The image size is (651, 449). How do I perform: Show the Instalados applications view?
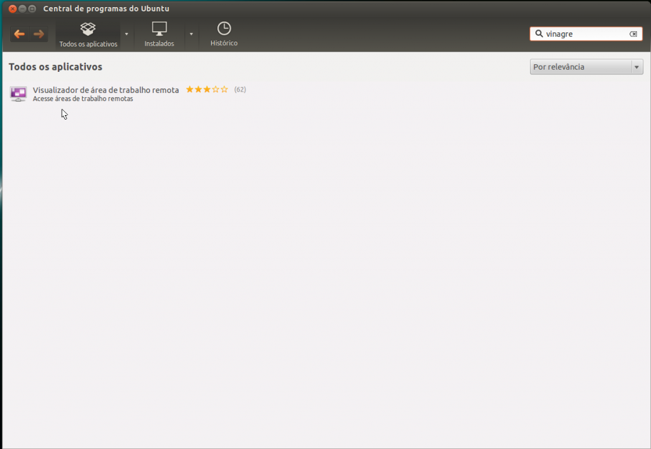[x=159, y=34]
